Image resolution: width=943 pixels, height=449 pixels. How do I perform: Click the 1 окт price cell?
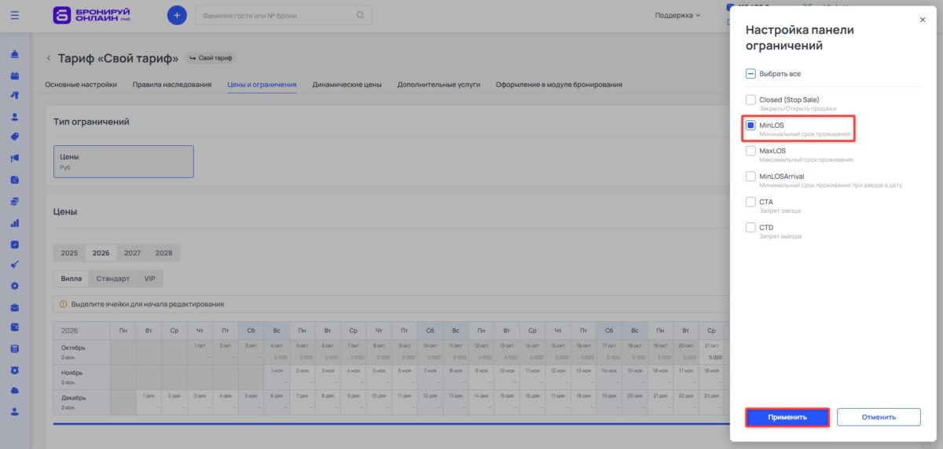tap(200, 351)
